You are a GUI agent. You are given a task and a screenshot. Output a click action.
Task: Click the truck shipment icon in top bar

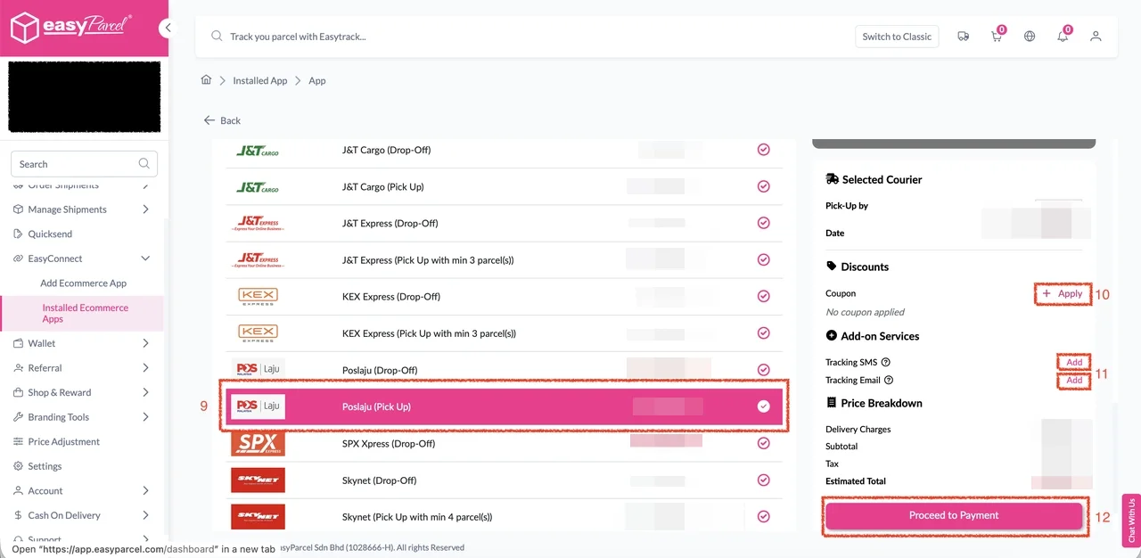pyautogui.click(x=963, y=36)
